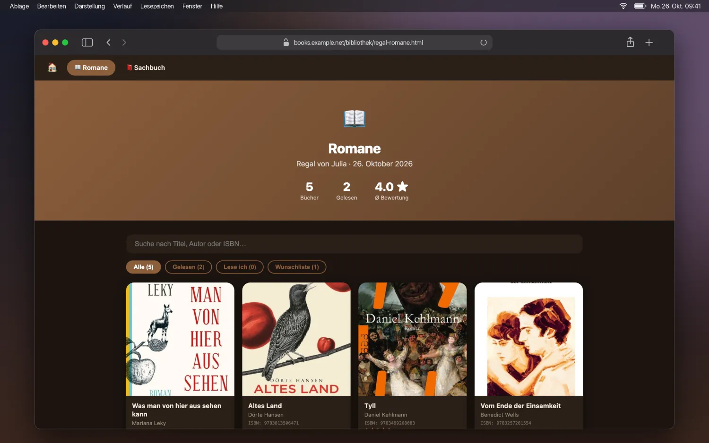Select the Romane shelf tab
The height and width of the screenshot is (443, 709).
tap(91, 68)
